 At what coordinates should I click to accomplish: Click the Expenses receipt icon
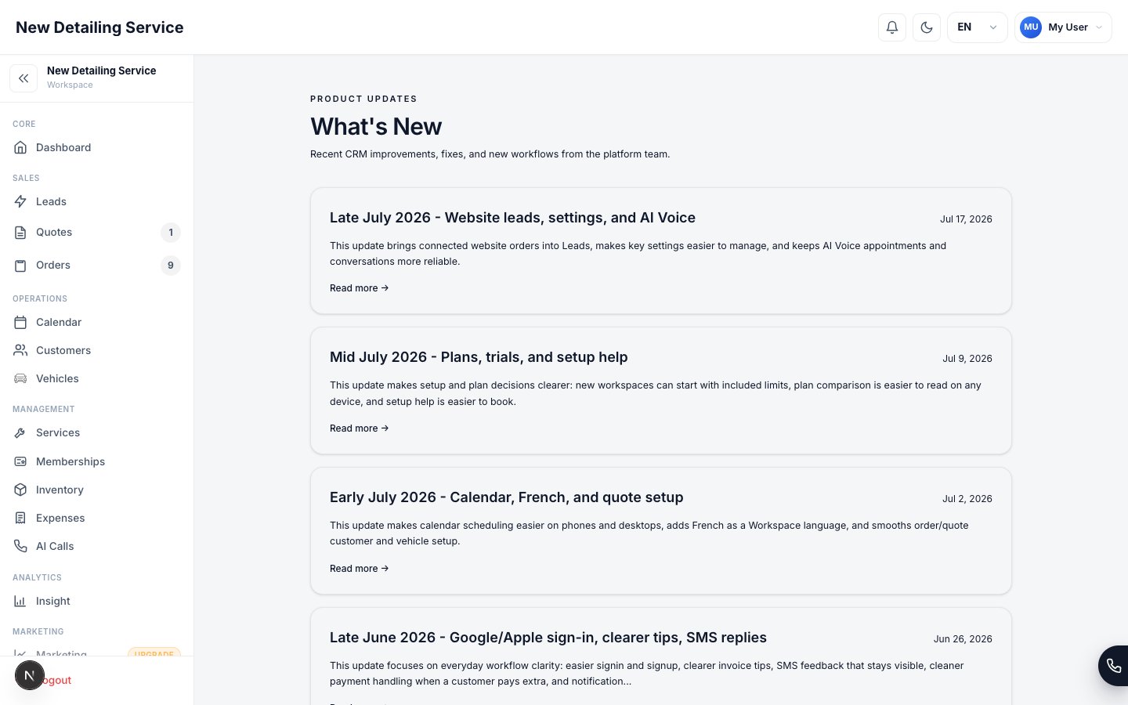(20, 518)
